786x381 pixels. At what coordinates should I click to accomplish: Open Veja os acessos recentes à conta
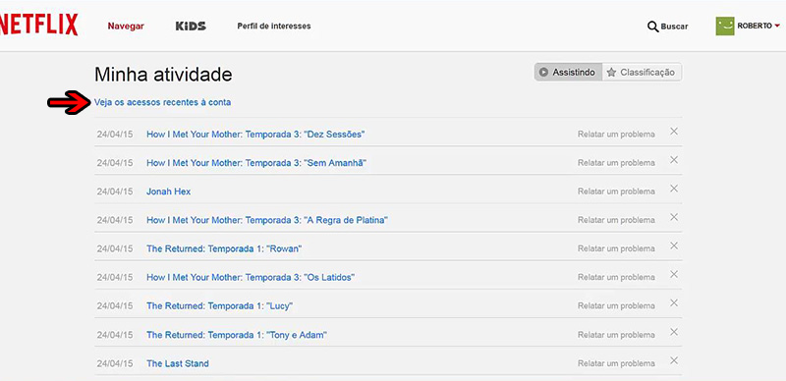(162, 102)
